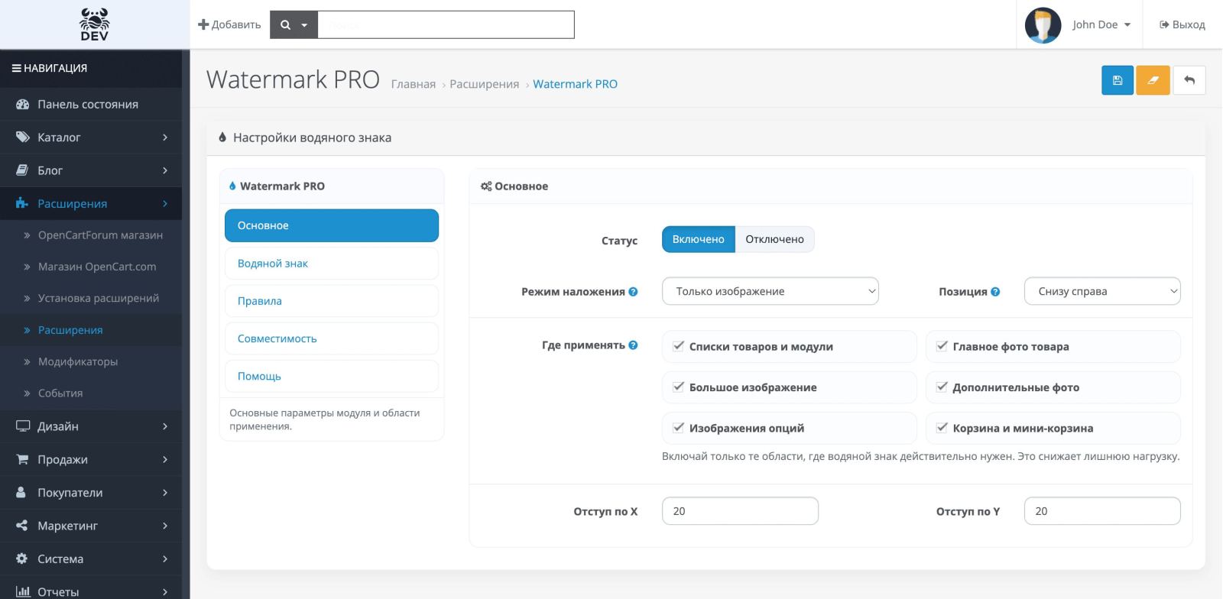Click the Выход sign-out icon
The width and height of the screenshot is (1223, 599).
1164,24
